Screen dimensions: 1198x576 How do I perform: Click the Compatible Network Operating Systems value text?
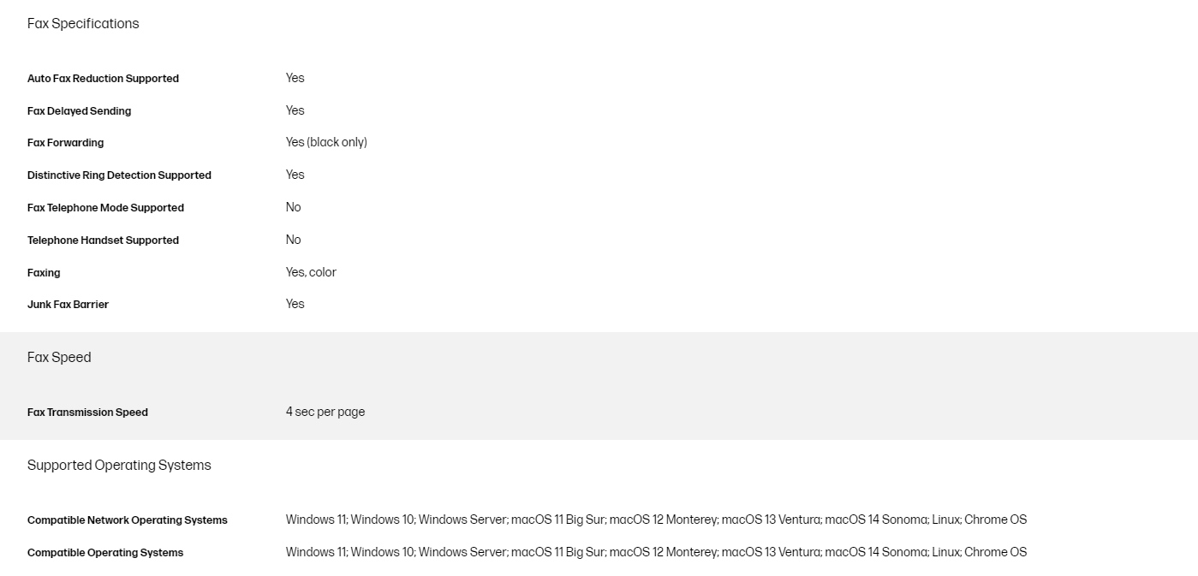pos(656,520)
